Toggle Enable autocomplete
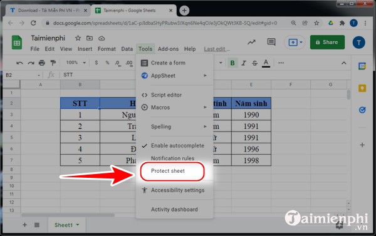Screen dimensions: 376x236 pyautogui.click(x=175, y=146)
